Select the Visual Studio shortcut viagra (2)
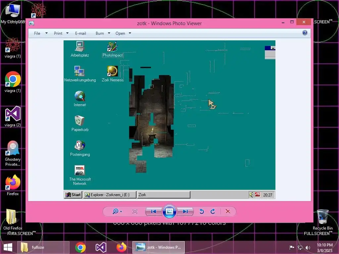Image resolution: width=339 pixels, height=254 pixels. tap(13, 116)
